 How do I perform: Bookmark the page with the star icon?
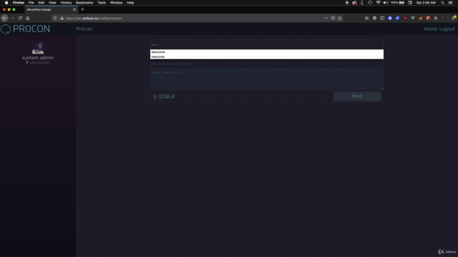tap(340, 18)
